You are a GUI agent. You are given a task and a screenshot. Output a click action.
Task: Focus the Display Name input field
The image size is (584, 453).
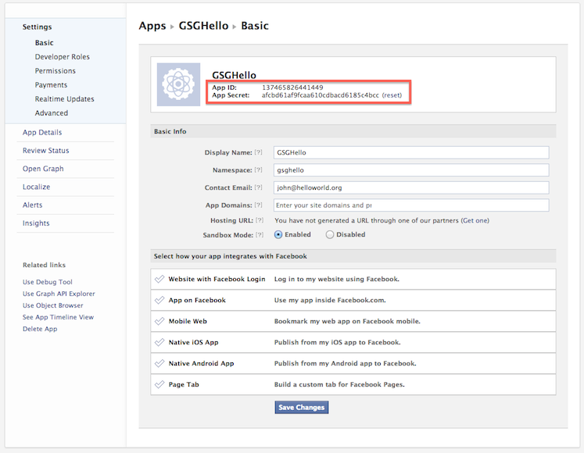[x=411, y=152]
